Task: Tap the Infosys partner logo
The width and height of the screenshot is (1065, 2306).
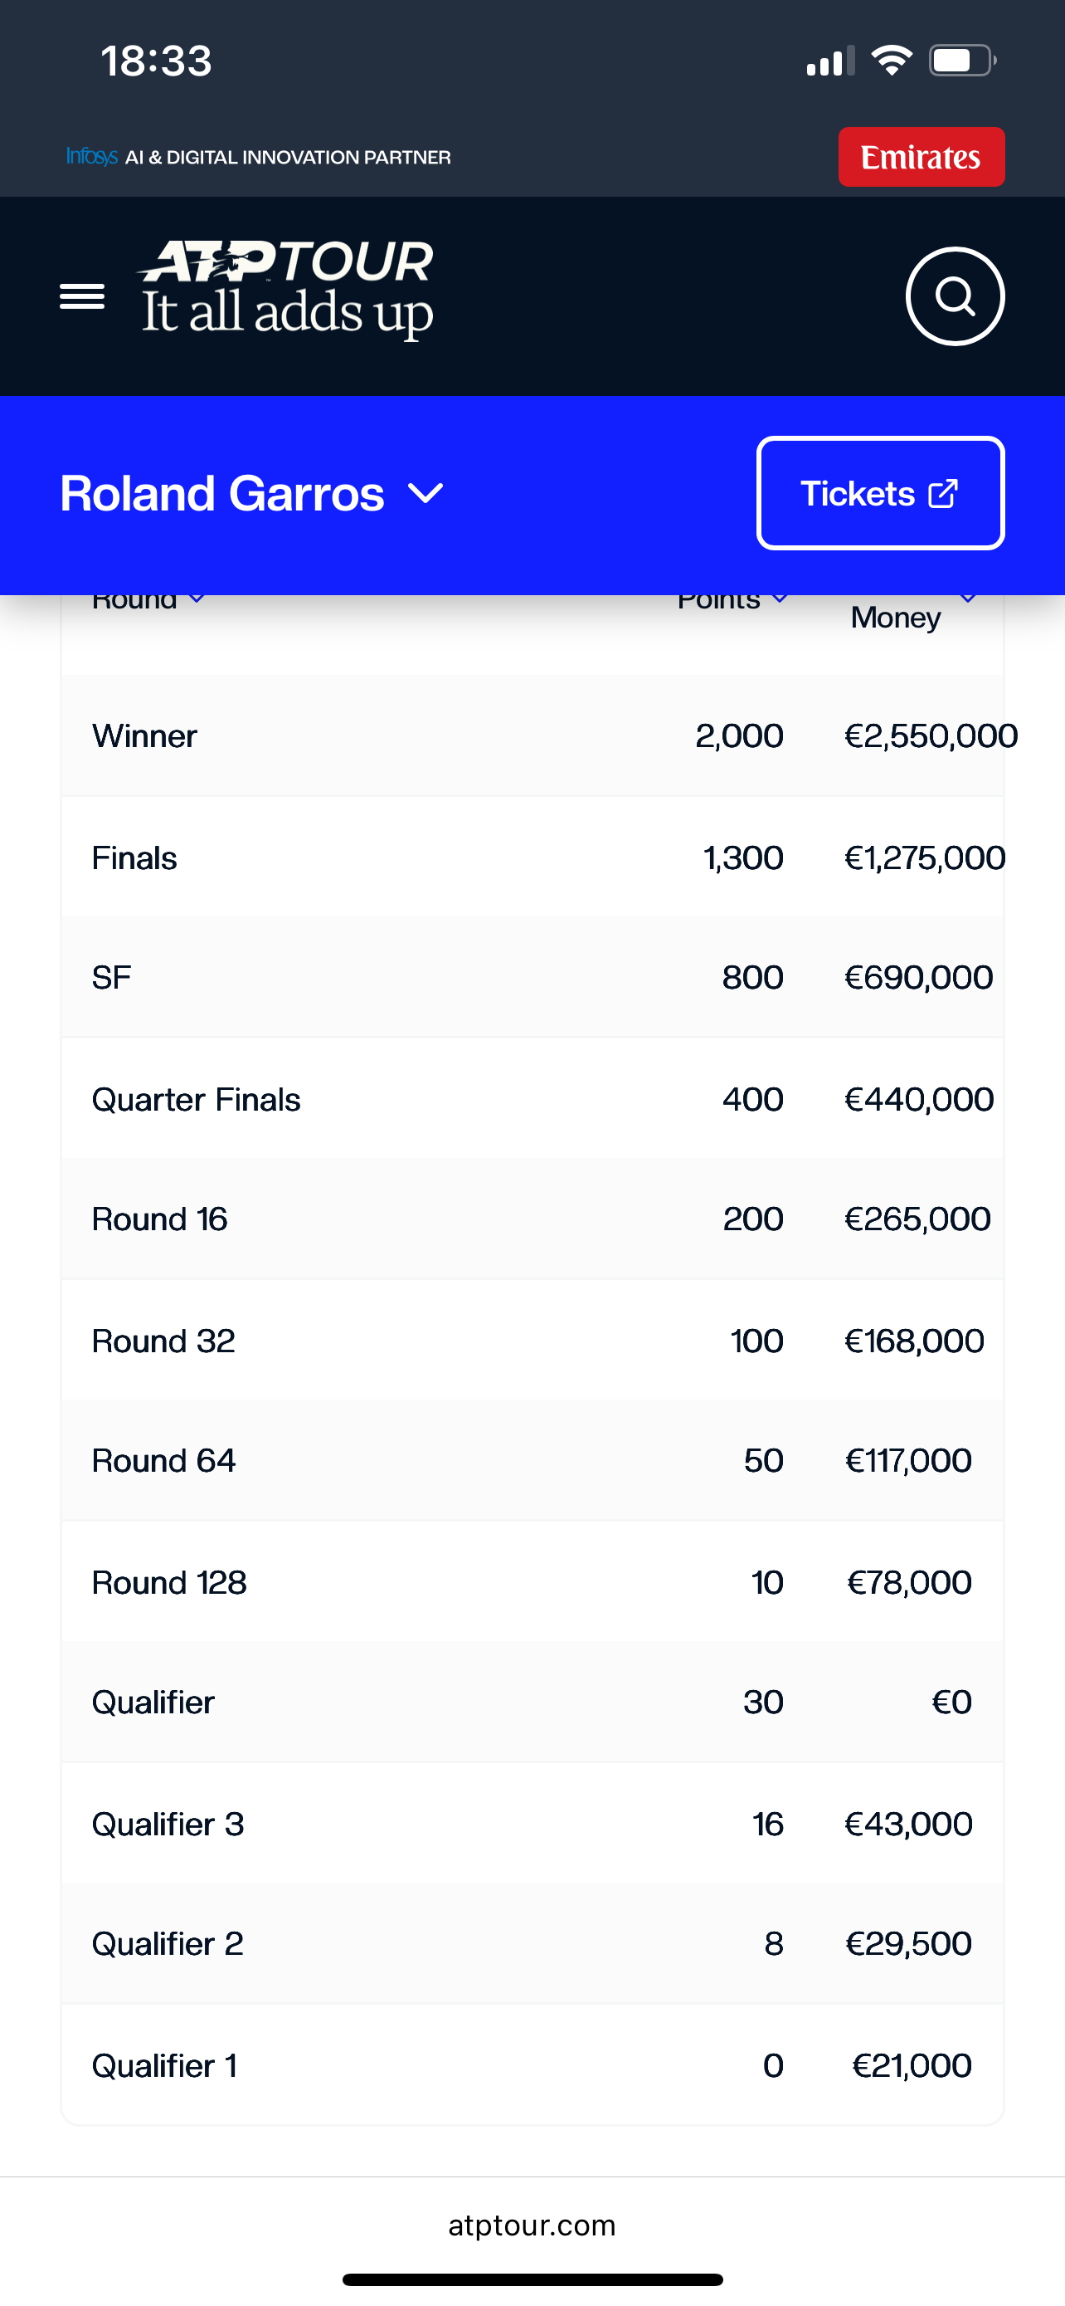Action: 92,157
